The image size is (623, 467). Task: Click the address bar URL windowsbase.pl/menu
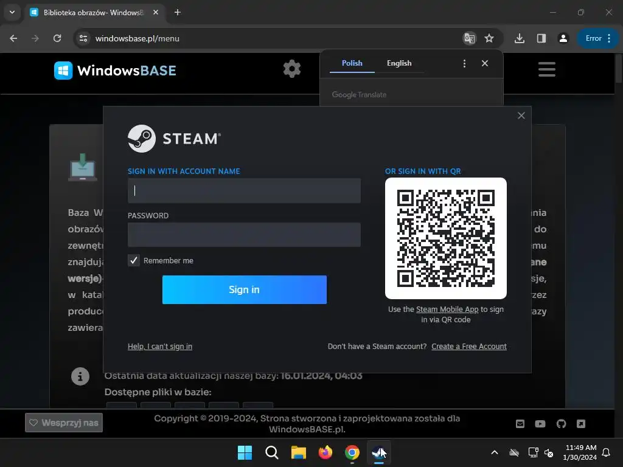(x=137, y=38)
